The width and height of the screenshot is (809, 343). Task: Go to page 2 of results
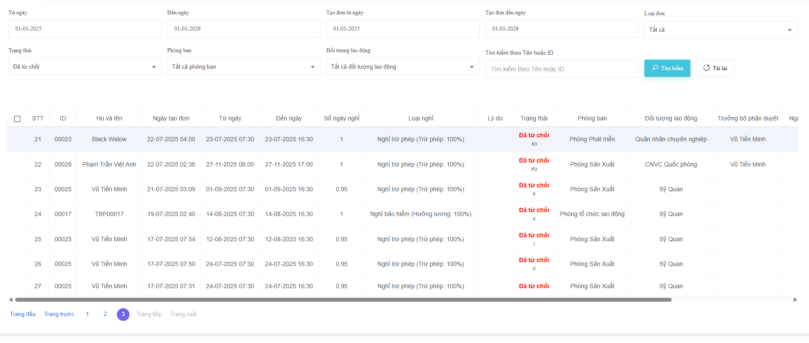[105, 314]
